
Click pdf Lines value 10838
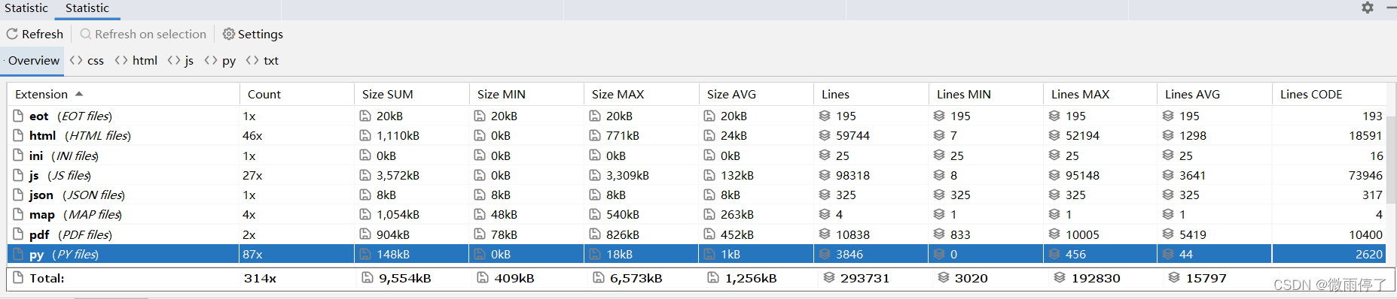pyautogui.click(x=853, y=234)
